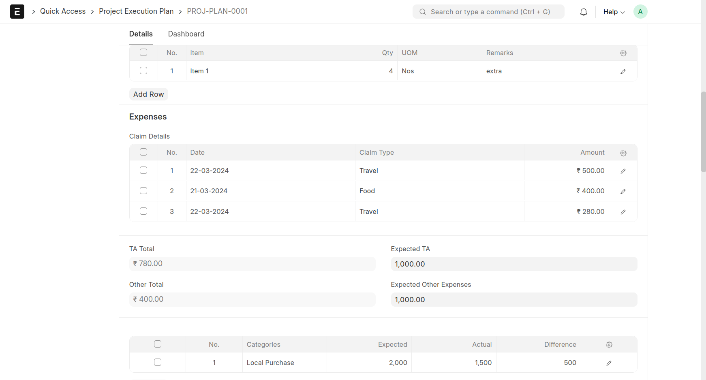
Task: Select the Details tab
Action: click(141, 34)
